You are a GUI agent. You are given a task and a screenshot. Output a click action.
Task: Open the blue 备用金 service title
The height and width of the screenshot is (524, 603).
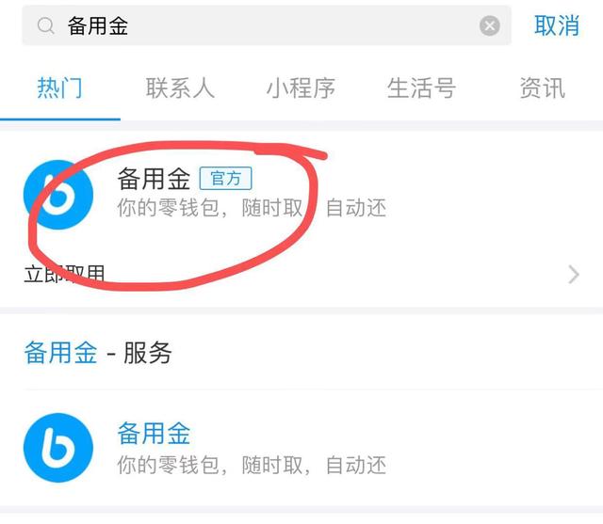154,433
